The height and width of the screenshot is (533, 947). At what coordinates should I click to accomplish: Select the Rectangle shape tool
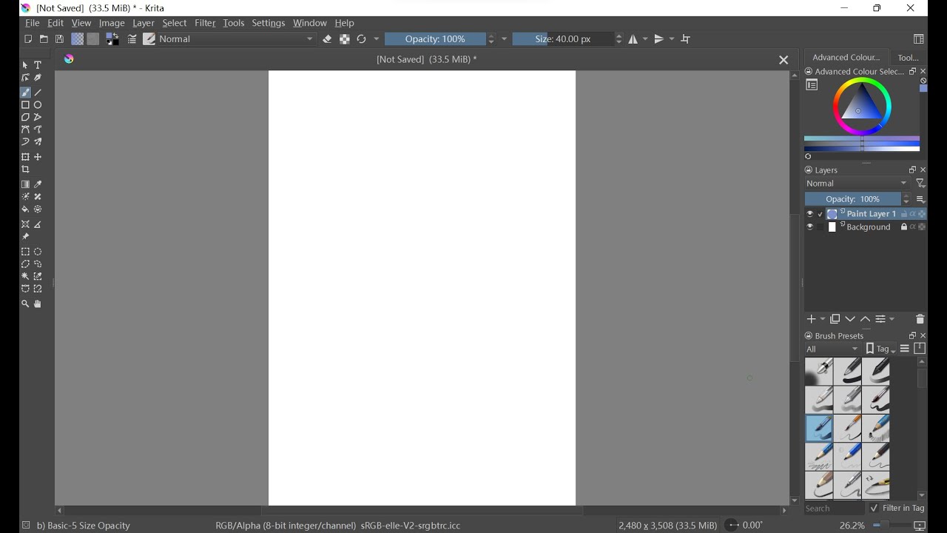click(x=26, y=105)
